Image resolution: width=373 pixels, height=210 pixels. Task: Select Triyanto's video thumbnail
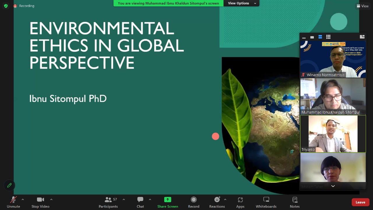pos(333,134)
